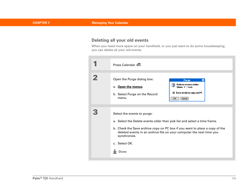Click the "Palm® T|X Handheld" footer text
The image size is (247, 191).
coord(48,178)
